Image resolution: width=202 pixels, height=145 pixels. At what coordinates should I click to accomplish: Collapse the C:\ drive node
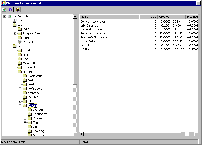coord(10,25)
